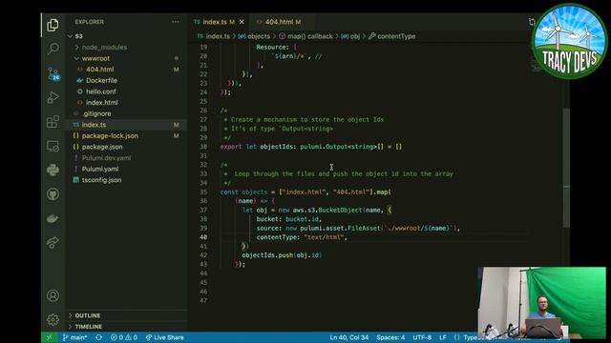Change end of line sequence LF
611x343 pixels.
[x=443, y=337]
